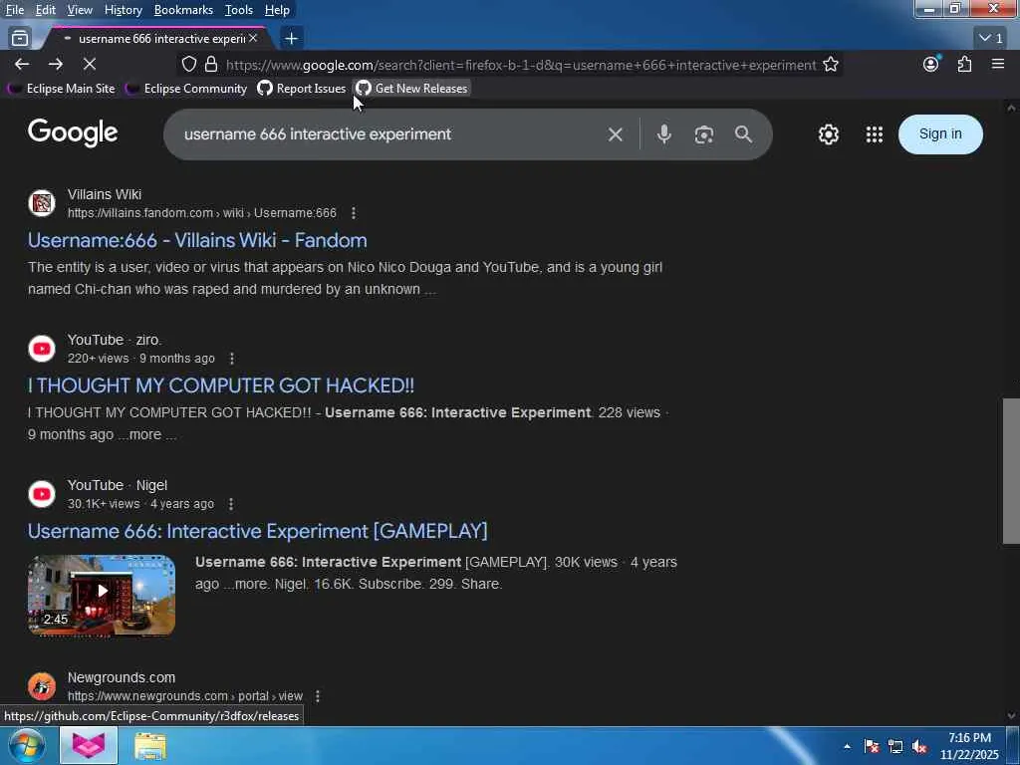
Task: Open the Windows Start button
Action: 26,746
